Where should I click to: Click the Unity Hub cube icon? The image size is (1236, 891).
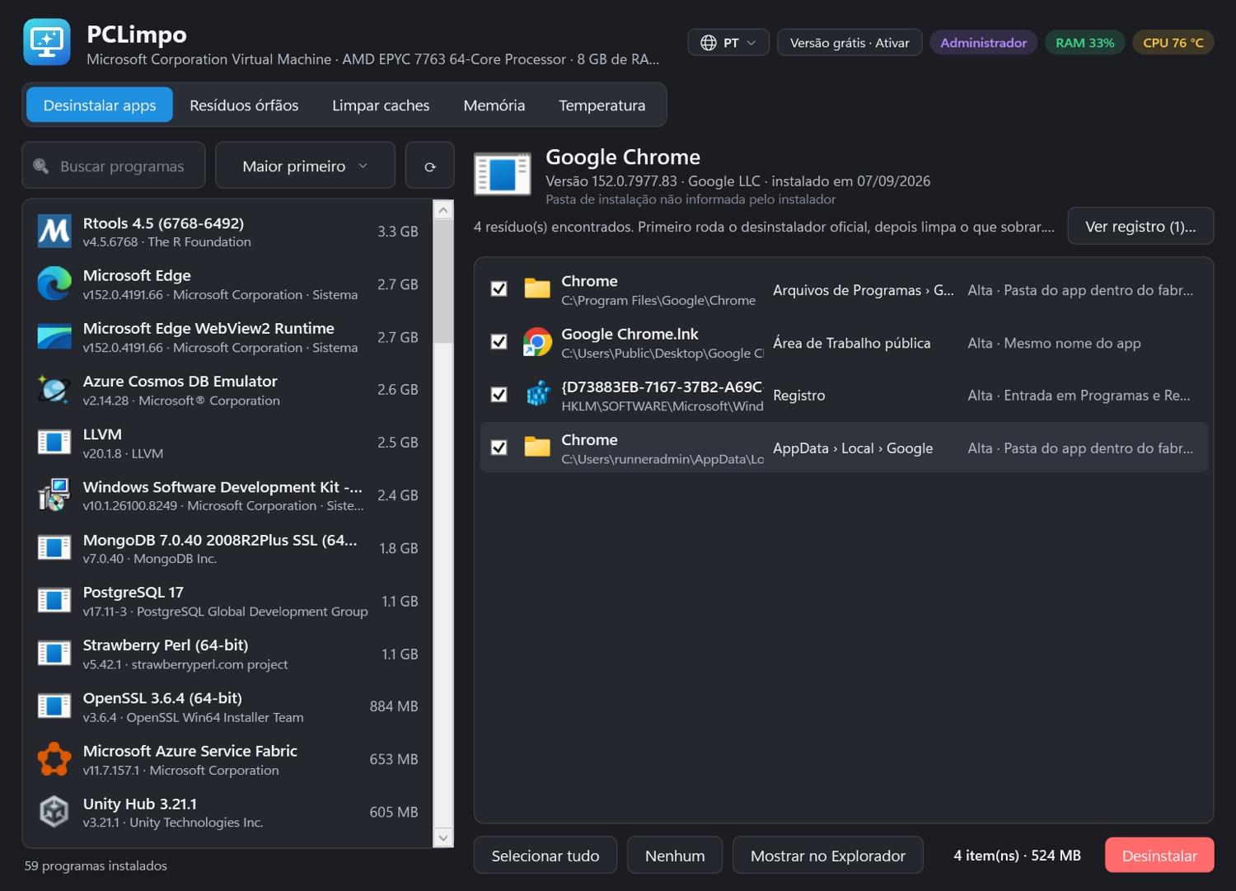coord(54,812)
